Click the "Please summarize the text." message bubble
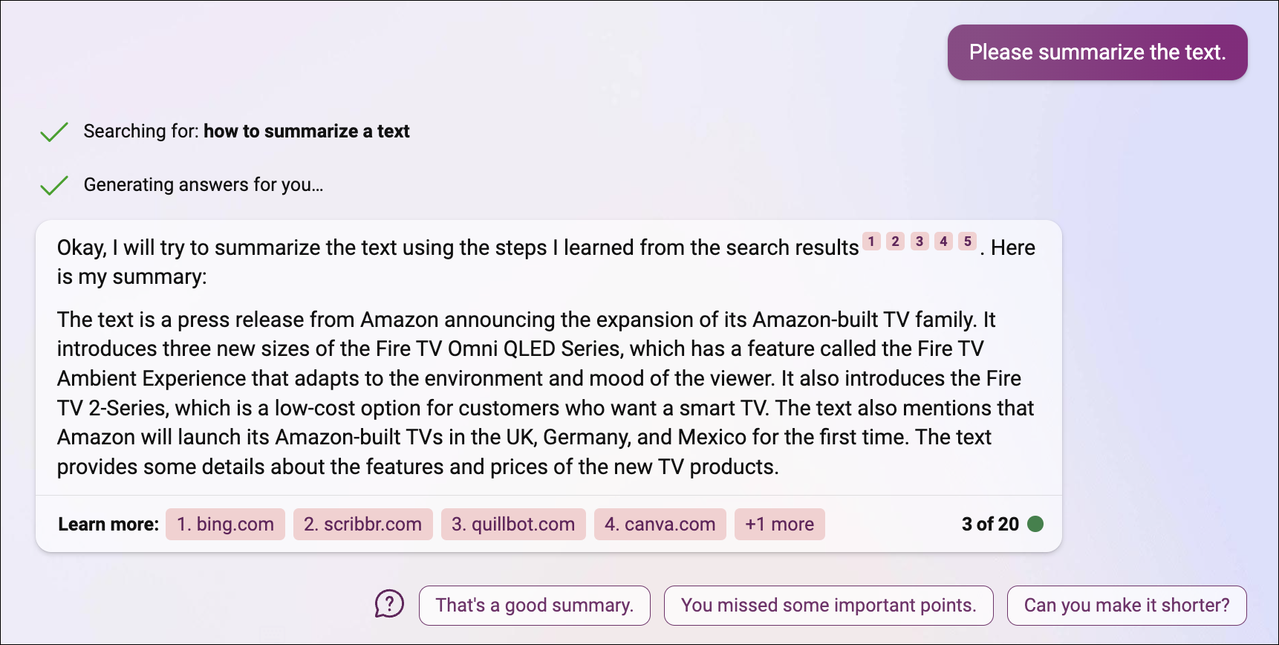This screenshot has height=645, width=1279. click(x=1098, y=52)
